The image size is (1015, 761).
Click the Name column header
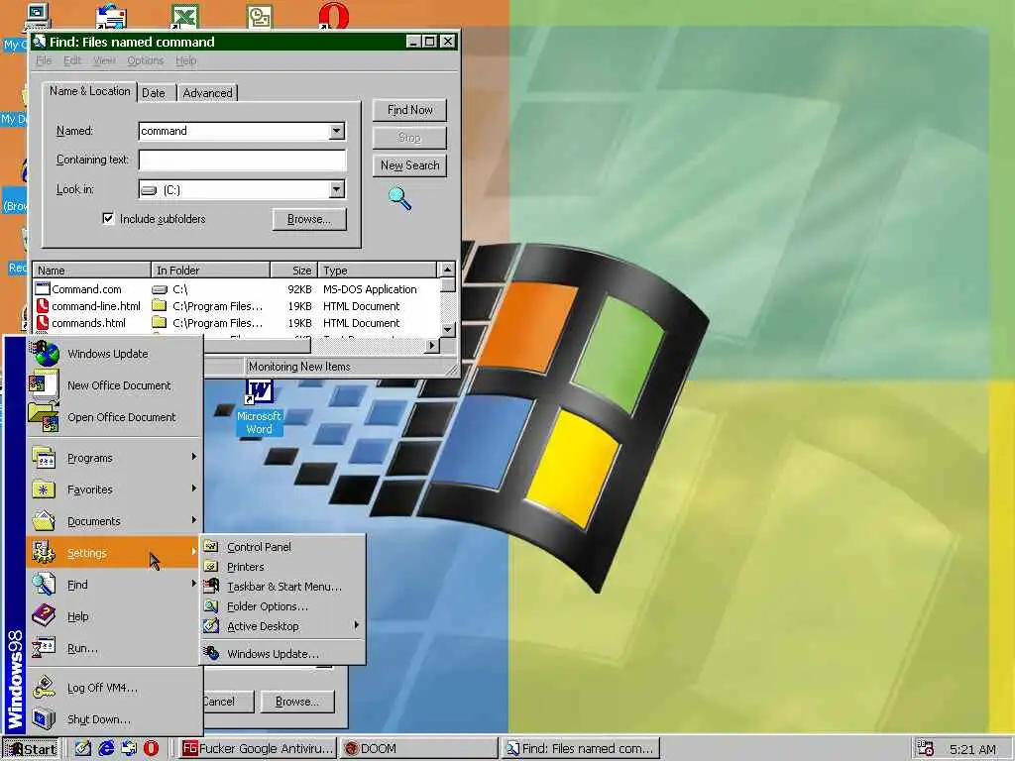tap(91, 270)
